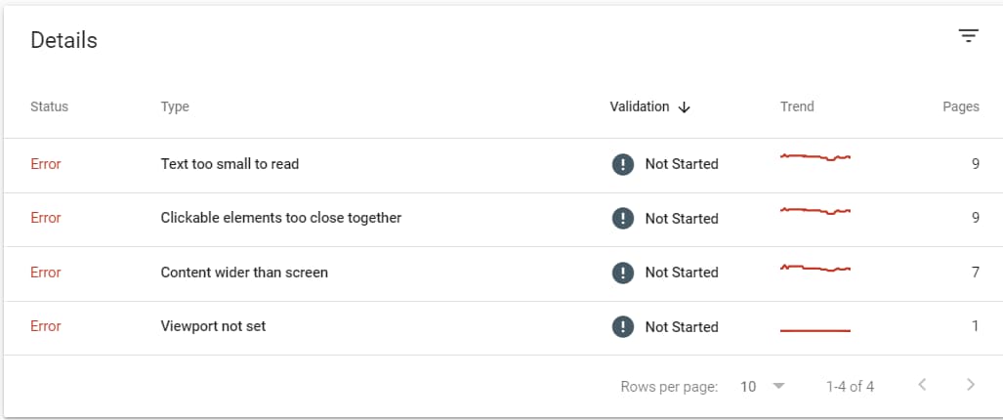1003x420 pixels.
Task: Open Clickable elements too close together issue
Action: pos(281,218)
